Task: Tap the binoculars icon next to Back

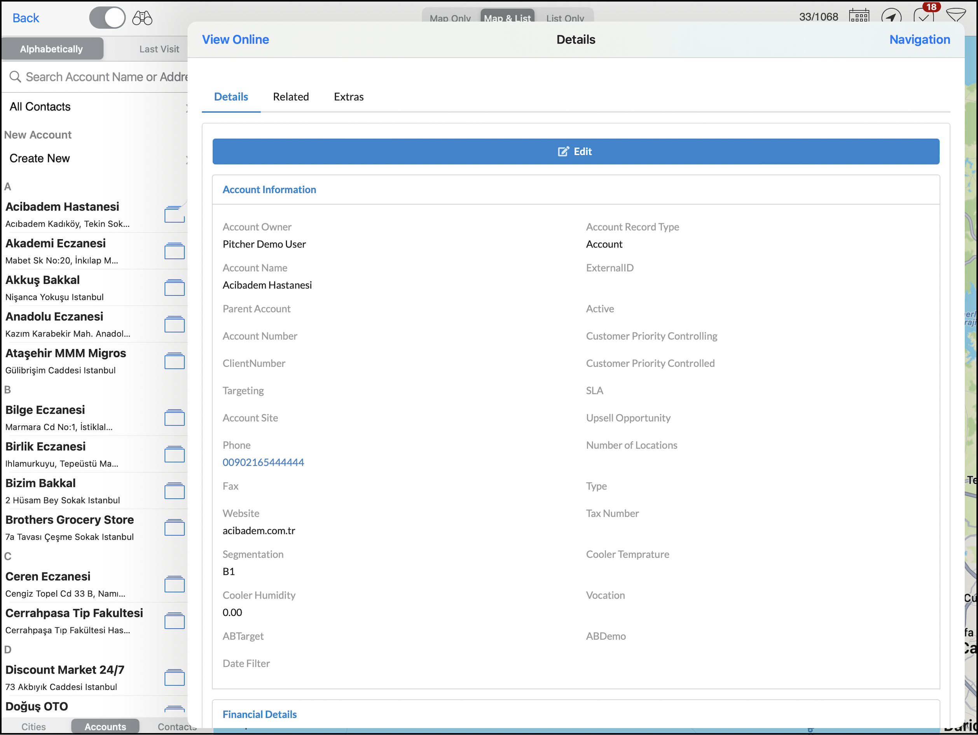Action: tap(142, 17)
